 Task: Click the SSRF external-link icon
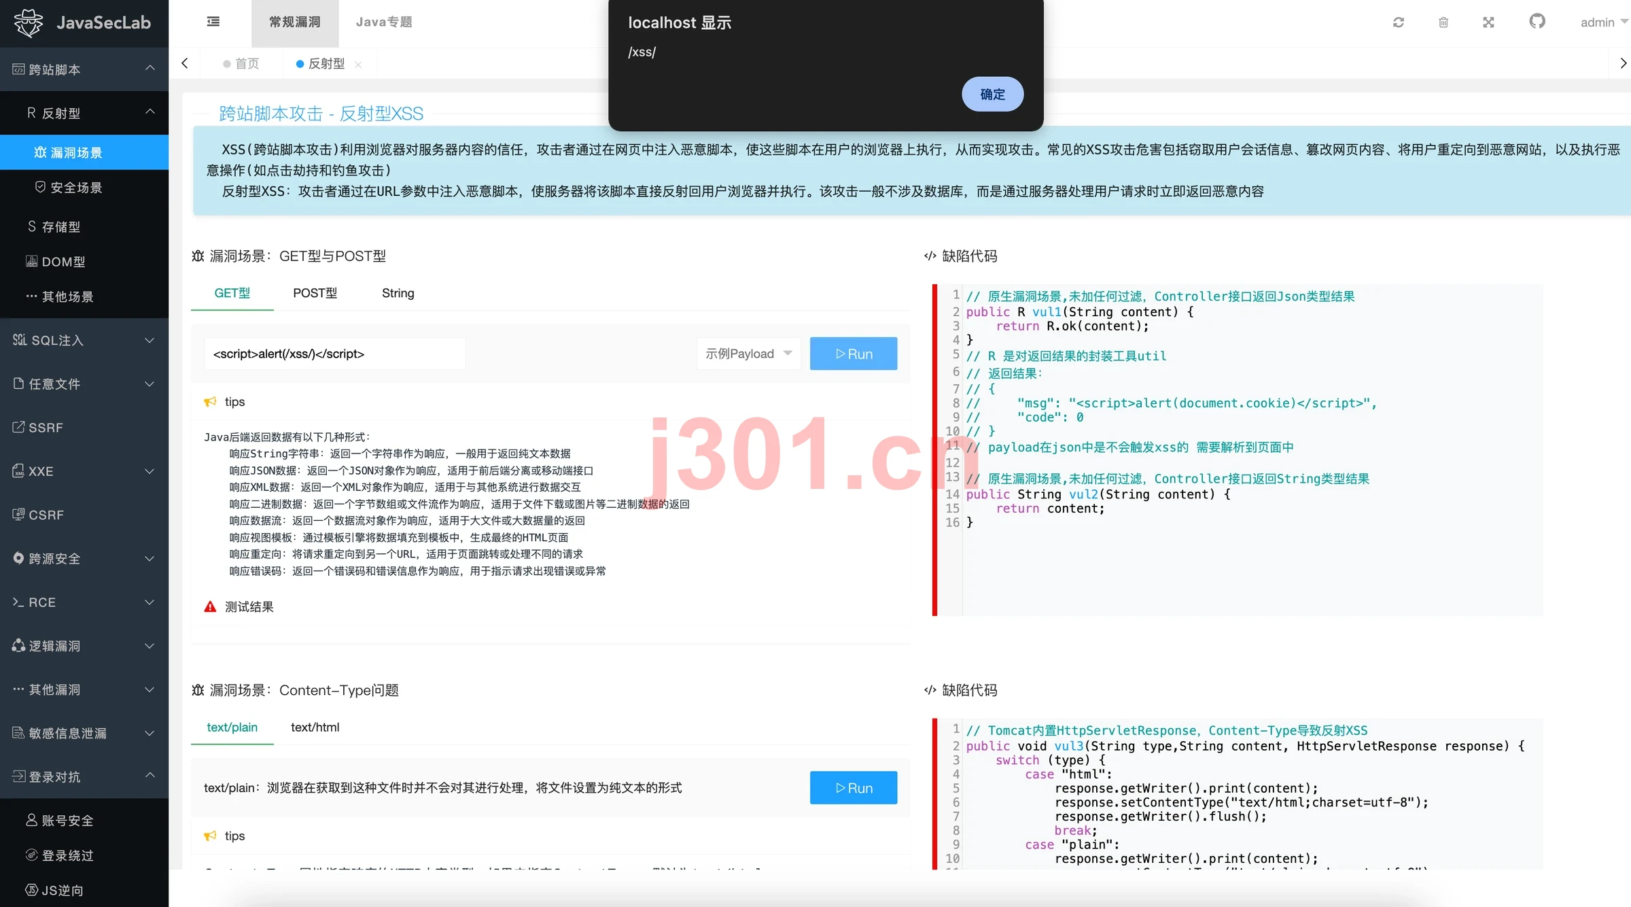click(18, 427)
